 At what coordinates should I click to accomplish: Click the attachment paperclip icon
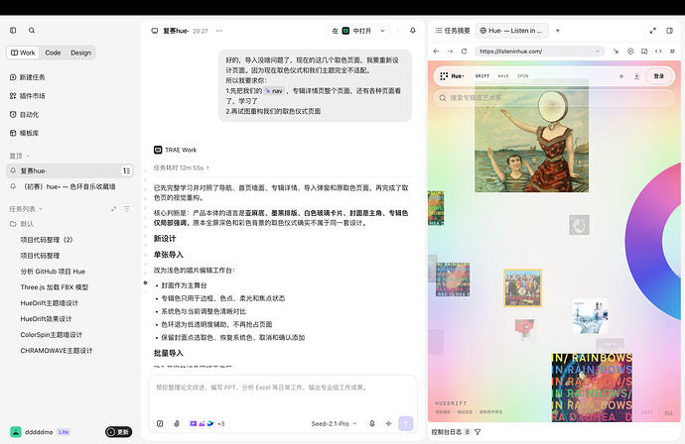(177, 423)
